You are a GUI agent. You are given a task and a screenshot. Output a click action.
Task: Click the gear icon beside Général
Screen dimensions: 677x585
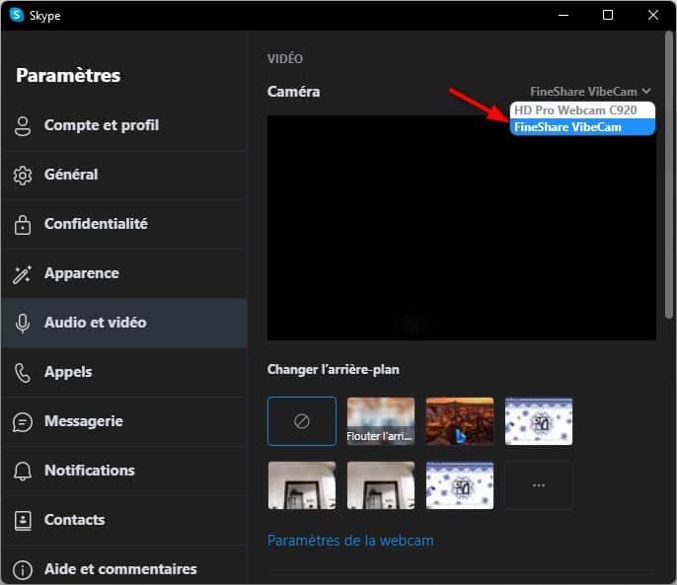coord(23,176)
